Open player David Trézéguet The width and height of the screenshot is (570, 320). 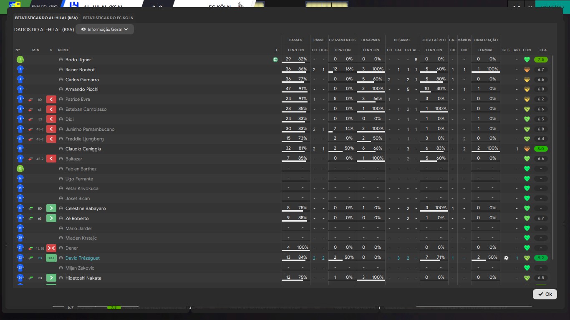pos(83,258)
